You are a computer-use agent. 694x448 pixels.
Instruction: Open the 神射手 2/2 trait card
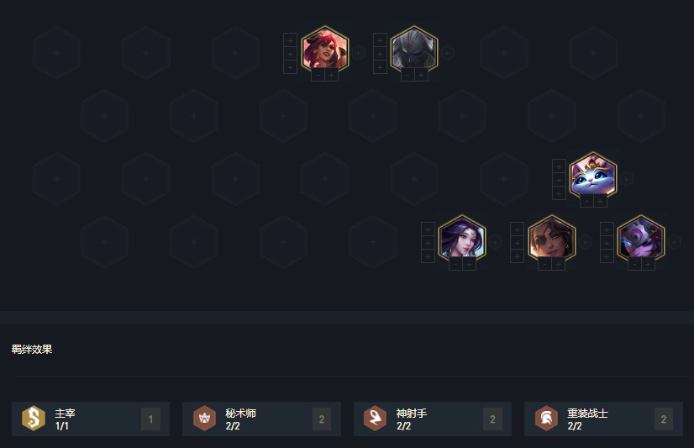[x=433, y=419]
